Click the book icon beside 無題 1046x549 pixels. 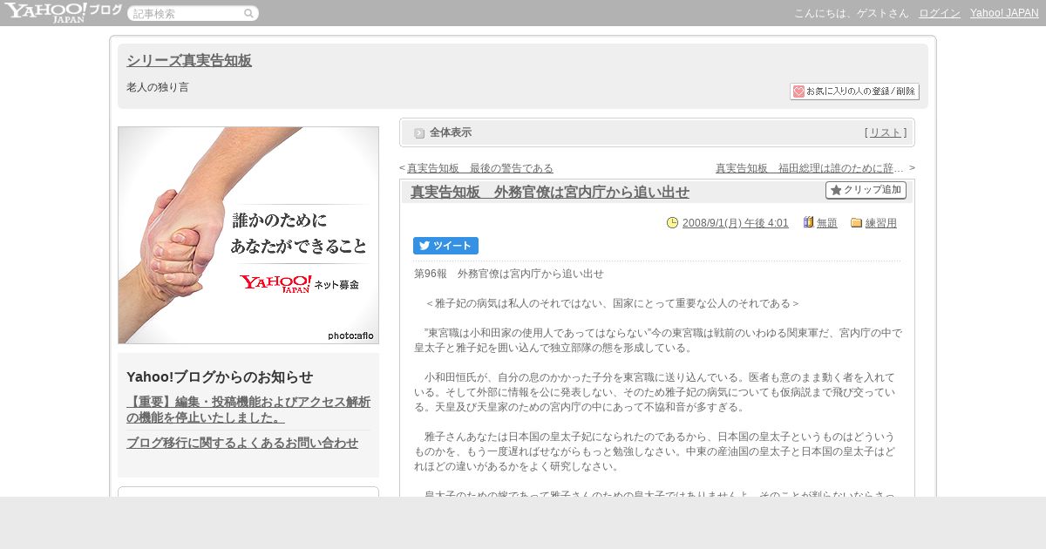[x=808, y=222]
